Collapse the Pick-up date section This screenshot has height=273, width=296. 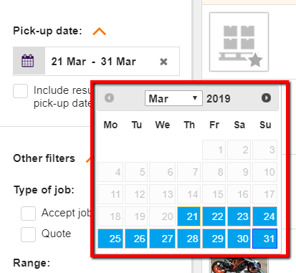[x=100, y=32]
